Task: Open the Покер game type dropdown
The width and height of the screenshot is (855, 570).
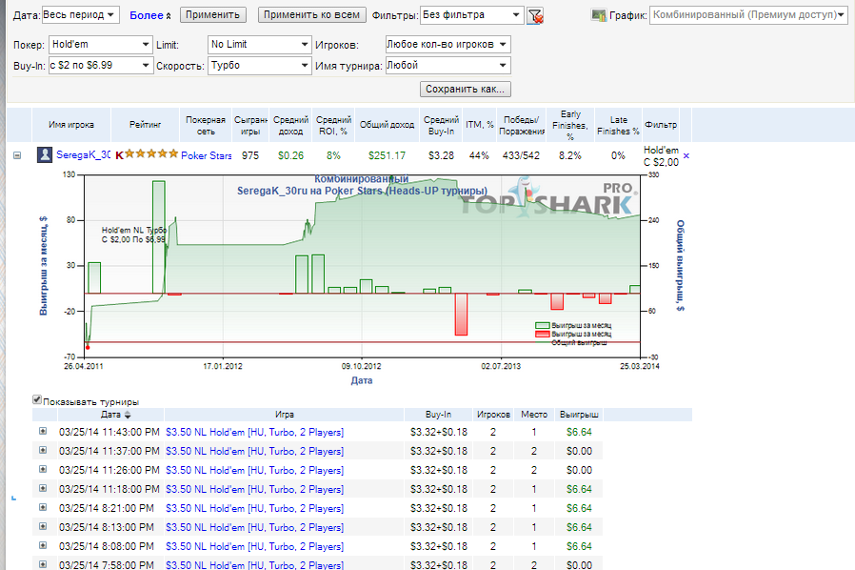Action: (100, 45)
